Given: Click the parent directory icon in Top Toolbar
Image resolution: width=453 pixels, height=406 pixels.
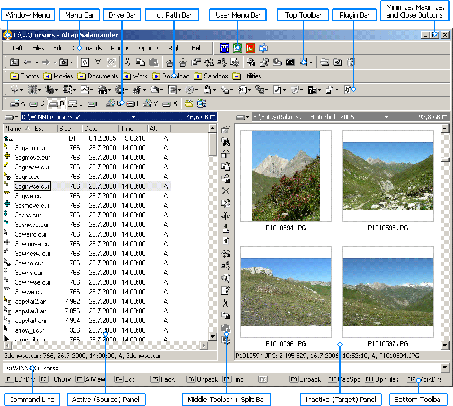Looking at the screenshot, I should (x=14, y=62).
